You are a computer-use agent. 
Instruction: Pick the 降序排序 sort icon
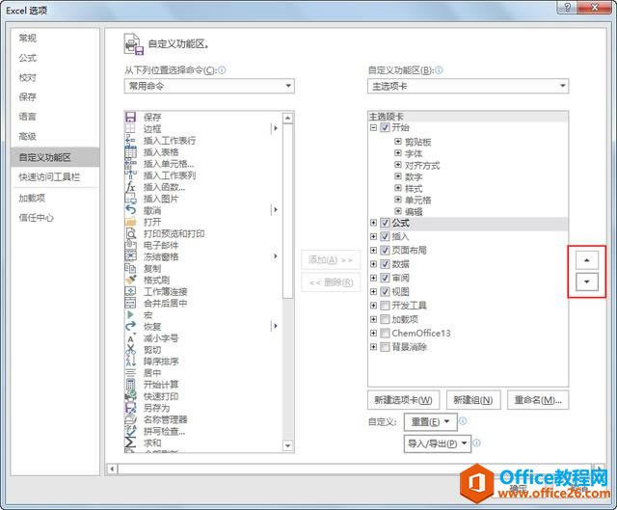pos(130,361)
